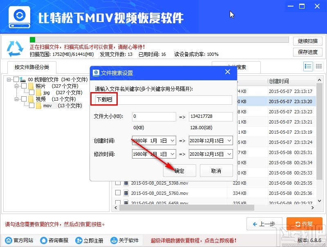Select the row created 2015-05-07 23:13:24
Screen dimensions: 327x247
pos(276,142)
